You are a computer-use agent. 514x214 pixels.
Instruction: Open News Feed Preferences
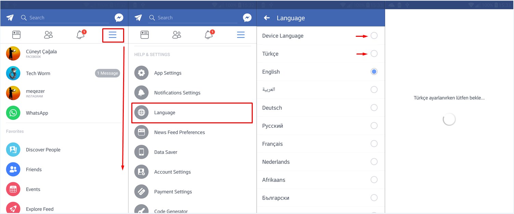[x=179, y=132]
